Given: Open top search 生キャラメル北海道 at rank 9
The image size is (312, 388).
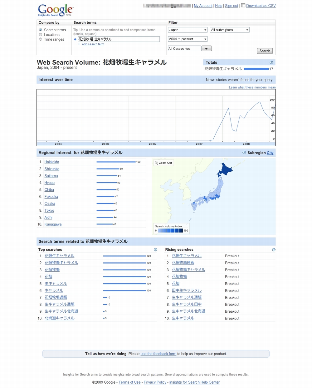Looking at the screenshot, I should [61, 311].
